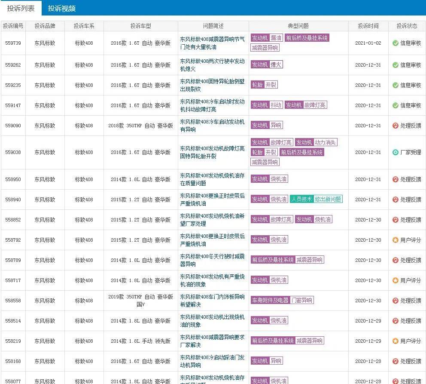Click the green 人员技术 修出新问题 tag

click(316, 199)
